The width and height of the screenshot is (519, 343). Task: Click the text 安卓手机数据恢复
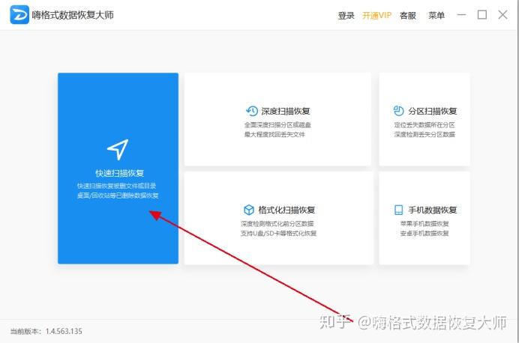point(424,234)
